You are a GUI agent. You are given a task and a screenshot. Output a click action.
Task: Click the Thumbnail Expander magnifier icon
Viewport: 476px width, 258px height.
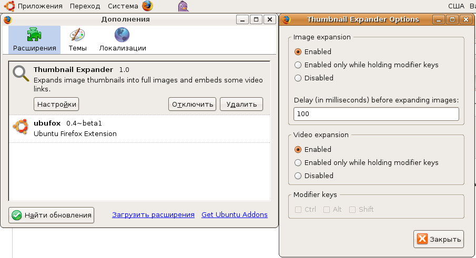21,74
